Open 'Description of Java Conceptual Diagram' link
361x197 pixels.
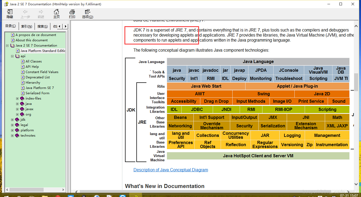171,170
